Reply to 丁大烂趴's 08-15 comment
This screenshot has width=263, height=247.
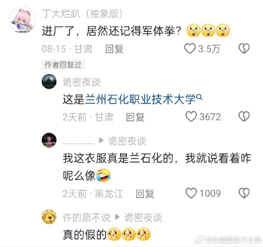point(114,49)
